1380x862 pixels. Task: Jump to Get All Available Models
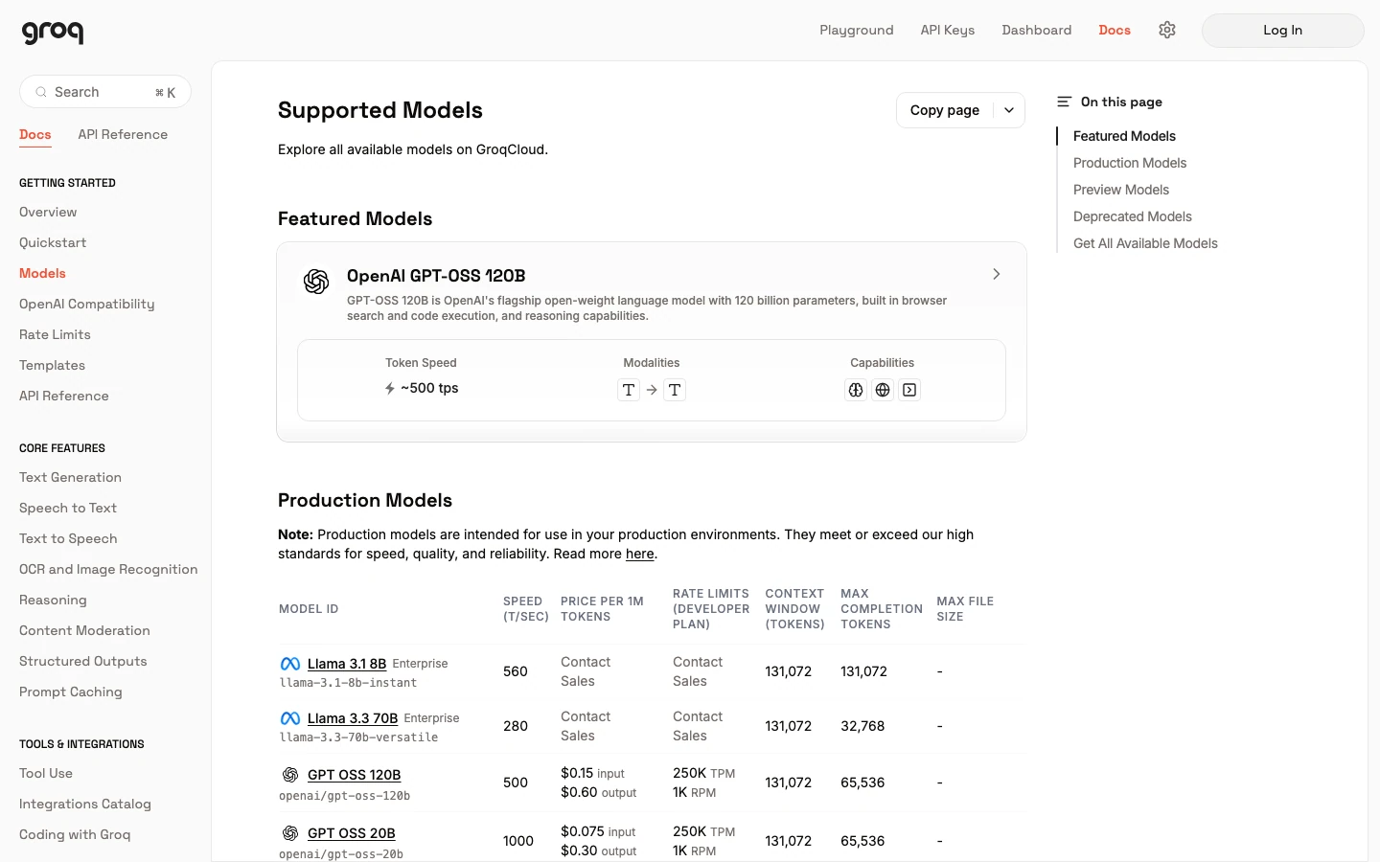tap(1145, 243)
